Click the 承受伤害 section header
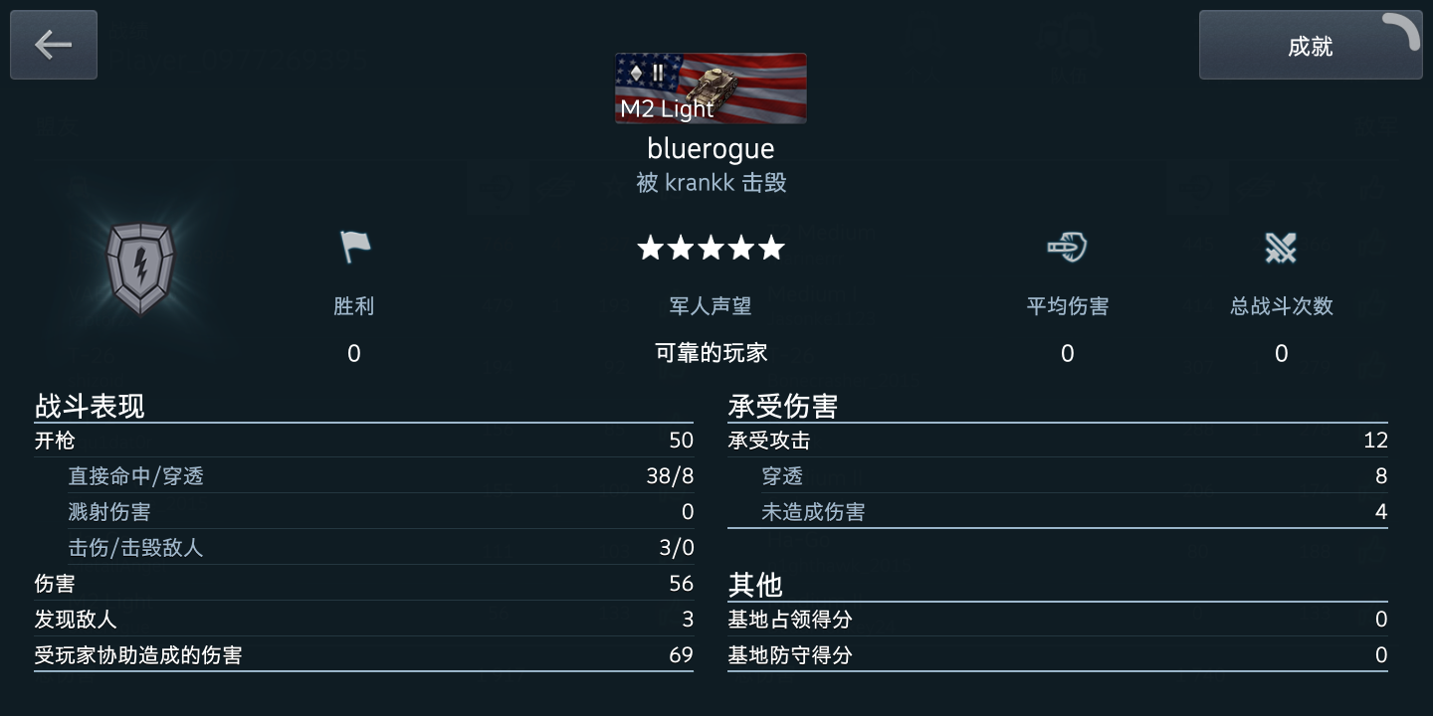This screenshot has width=1433, height=716. point(783,406)
